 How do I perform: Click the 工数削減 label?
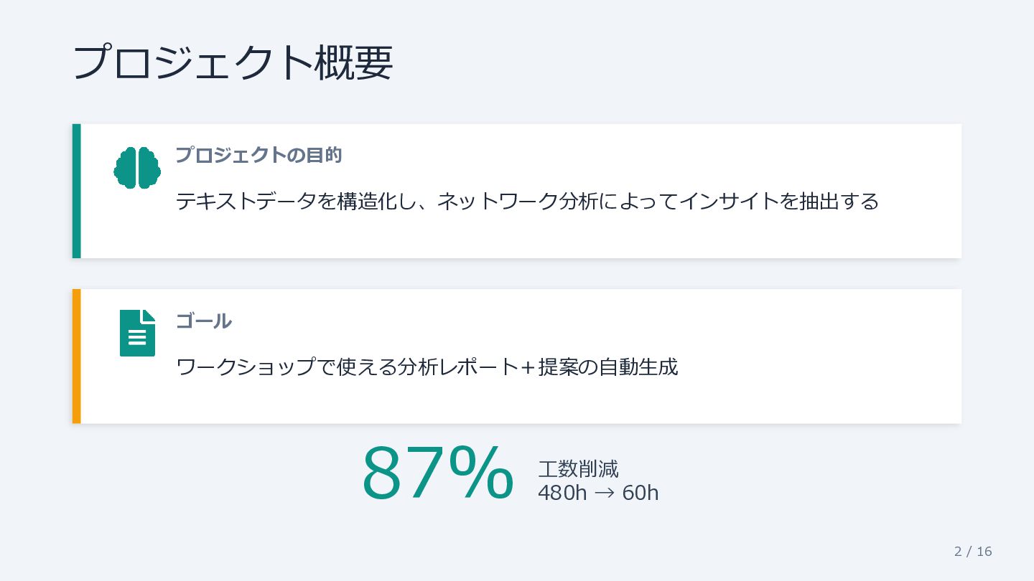click(578, 469)
